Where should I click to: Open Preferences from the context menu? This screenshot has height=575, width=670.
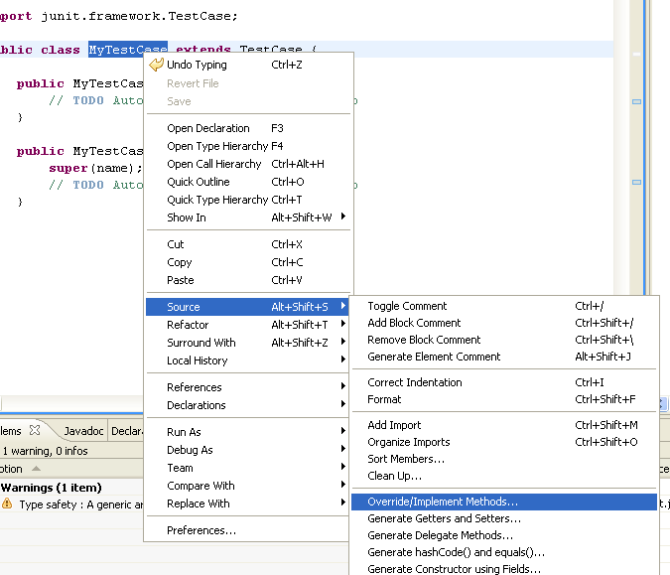click(x=247, y=530)
